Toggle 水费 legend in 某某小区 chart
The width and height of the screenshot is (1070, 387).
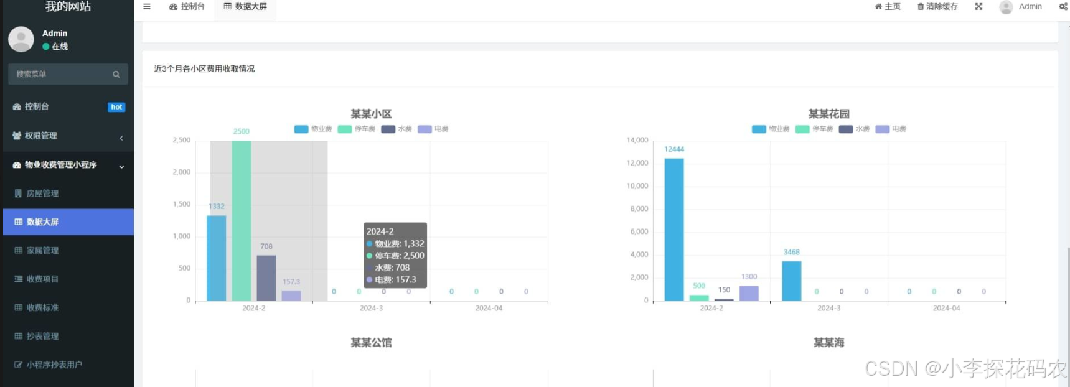397,129
